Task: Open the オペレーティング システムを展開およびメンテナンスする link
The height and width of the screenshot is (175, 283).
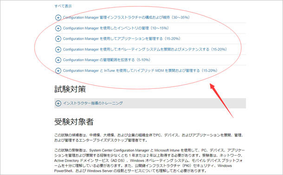Action: [x=145, y=49]
